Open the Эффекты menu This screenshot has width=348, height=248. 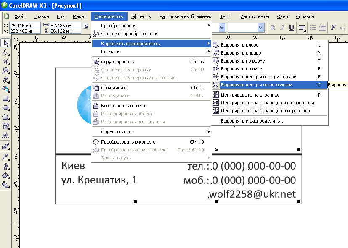click(x=141, y=16)
